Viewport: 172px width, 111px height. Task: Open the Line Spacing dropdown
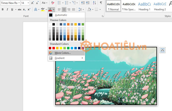[81, 9]
